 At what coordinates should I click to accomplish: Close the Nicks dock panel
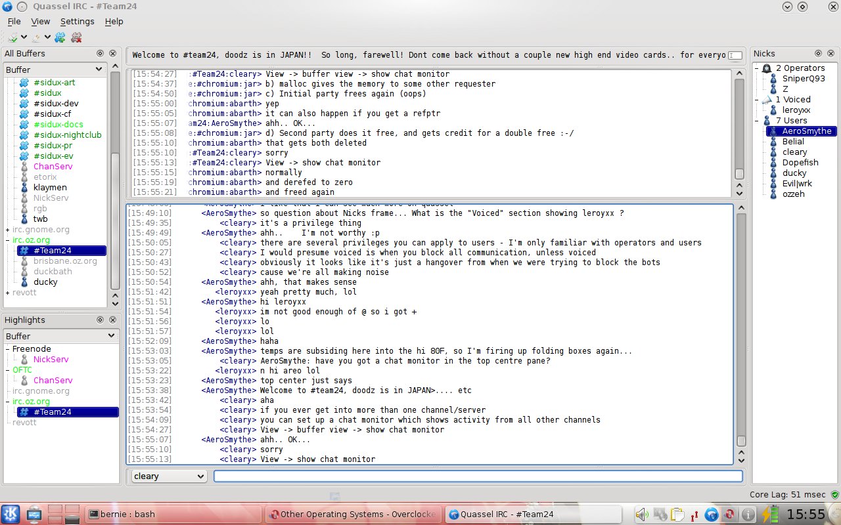point(830,53)
